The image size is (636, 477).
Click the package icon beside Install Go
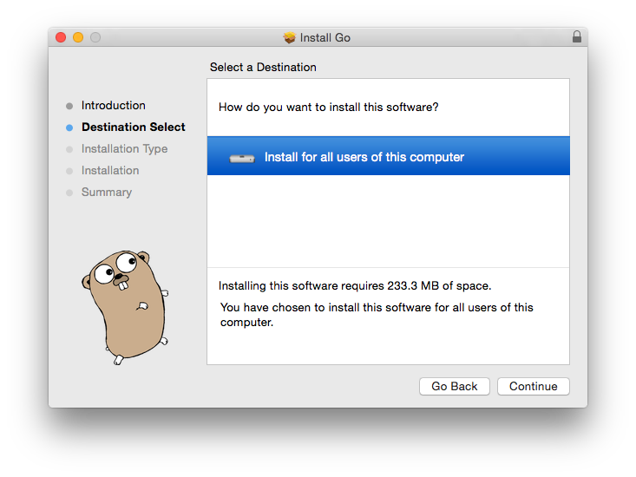click(290, 37)
